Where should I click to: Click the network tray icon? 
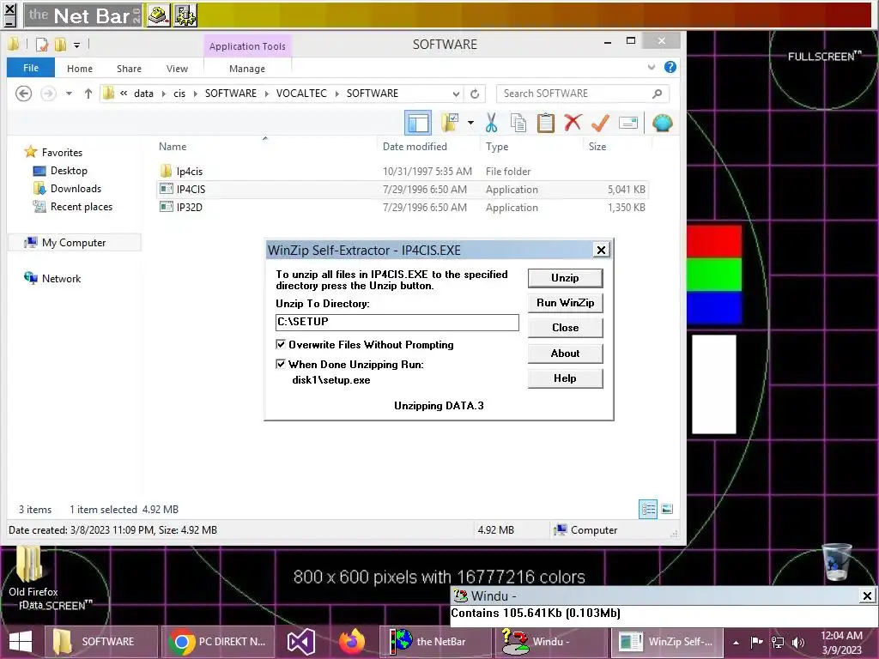coord(778,642)
